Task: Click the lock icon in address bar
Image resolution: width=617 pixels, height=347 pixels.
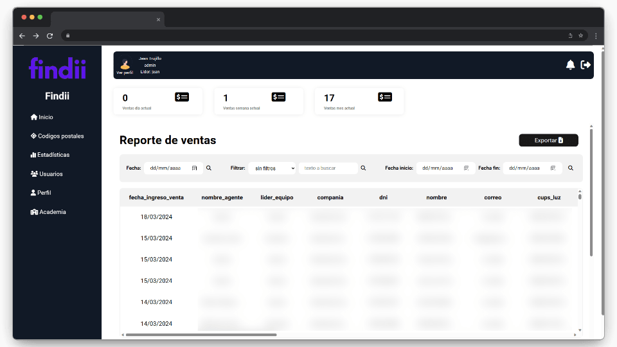Action: pos(67,35)
